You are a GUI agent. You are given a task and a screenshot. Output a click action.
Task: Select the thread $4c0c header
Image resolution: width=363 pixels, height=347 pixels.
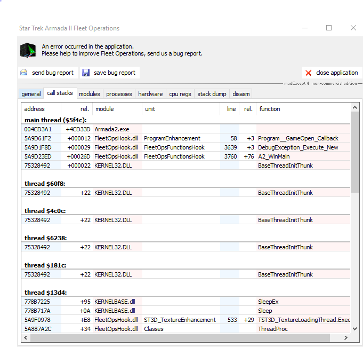point(45,211)
